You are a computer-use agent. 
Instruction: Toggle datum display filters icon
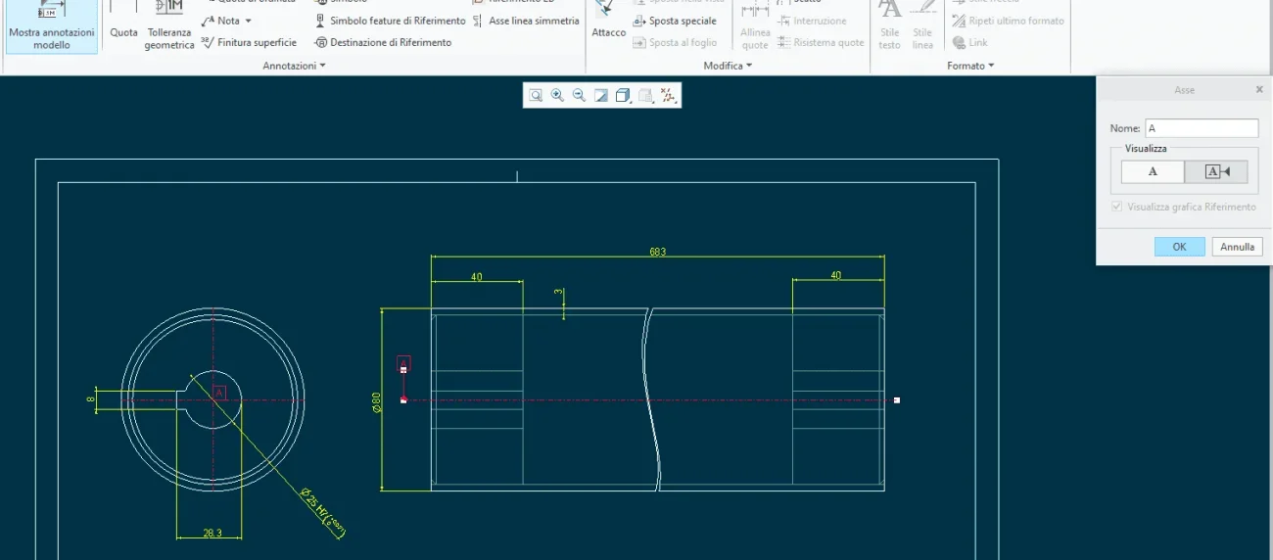tap(668, 95)
